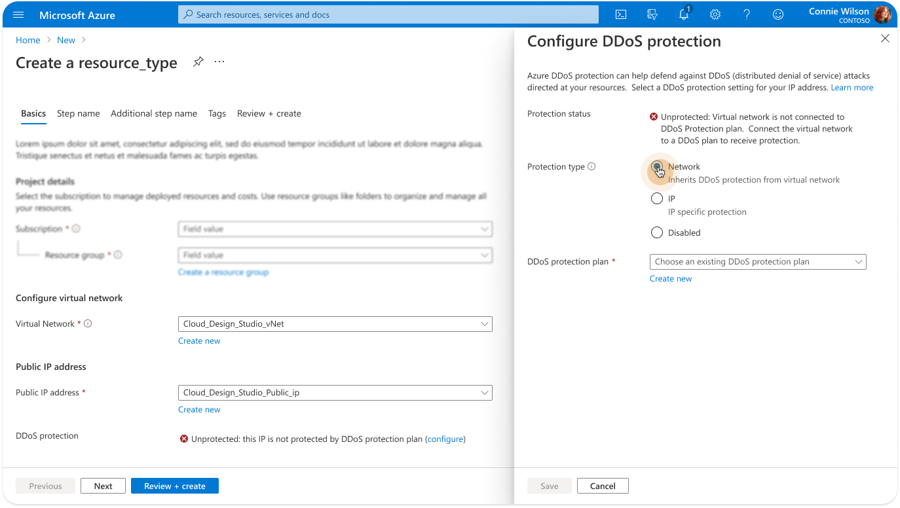Screen dimensions: 900x508
Task: Open the Resource group dropdown
Action: click(x=335, y=255)
